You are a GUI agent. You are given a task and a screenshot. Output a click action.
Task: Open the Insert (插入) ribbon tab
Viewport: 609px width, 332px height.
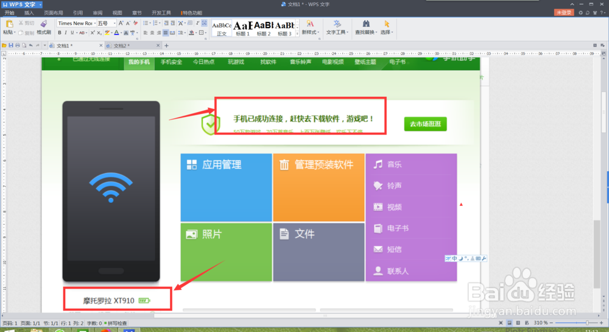coord(29,13)
